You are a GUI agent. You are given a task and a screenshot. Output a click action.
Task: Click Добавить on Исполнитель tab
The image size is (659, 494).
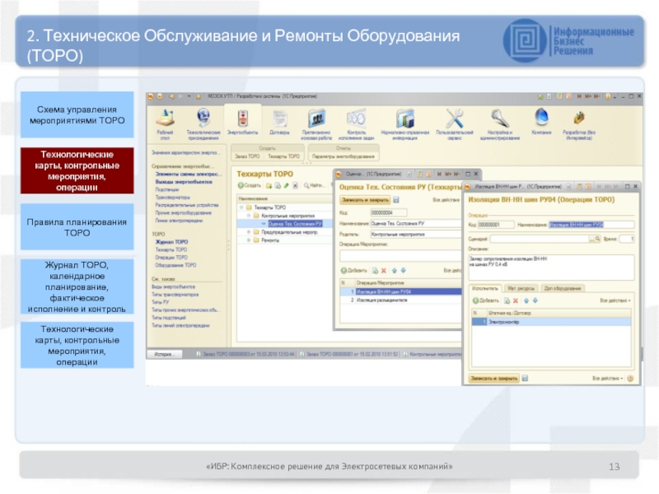tap(486, 301)
